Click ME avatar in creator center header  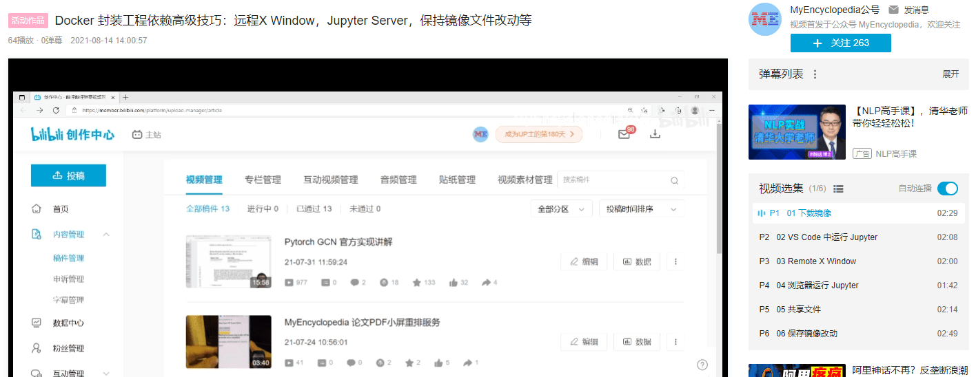480,134
